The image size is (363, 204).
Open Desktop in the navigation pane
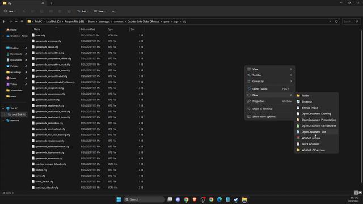(x=14, y=48)
